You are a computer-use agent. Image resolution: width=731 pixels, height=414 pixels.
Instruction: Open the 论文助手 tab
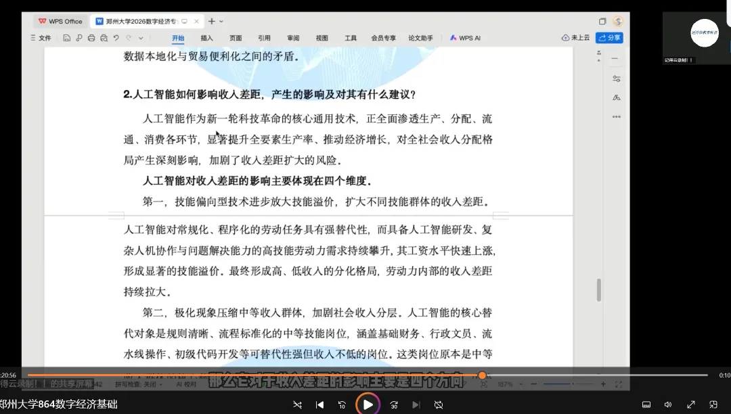point(420,38)
